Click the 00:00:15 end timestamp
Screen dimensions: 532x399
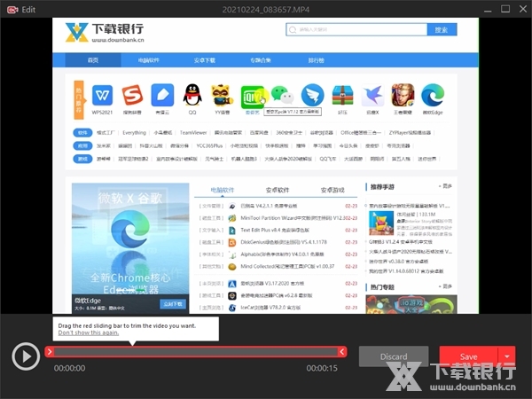point(322,368)
